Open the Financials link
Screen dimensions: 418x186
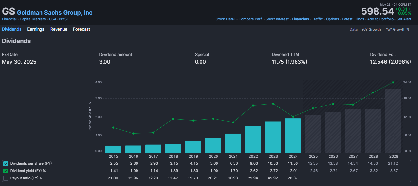(x=300, y=19)
